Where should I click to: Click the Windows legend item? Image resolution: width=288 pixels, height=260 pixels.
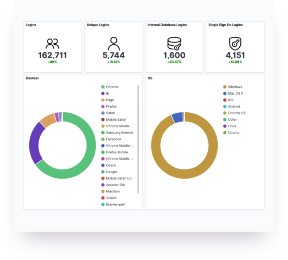(234, 87)
